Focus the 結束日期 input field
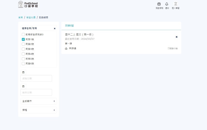 36,92
